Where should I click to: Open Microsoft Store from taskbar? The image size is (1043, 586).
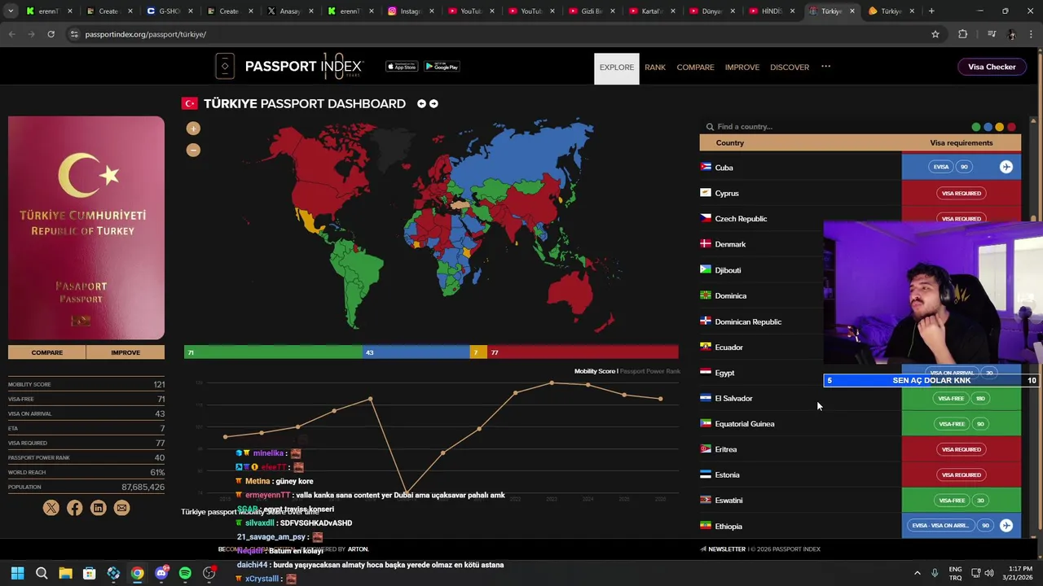tap(90, 574)
